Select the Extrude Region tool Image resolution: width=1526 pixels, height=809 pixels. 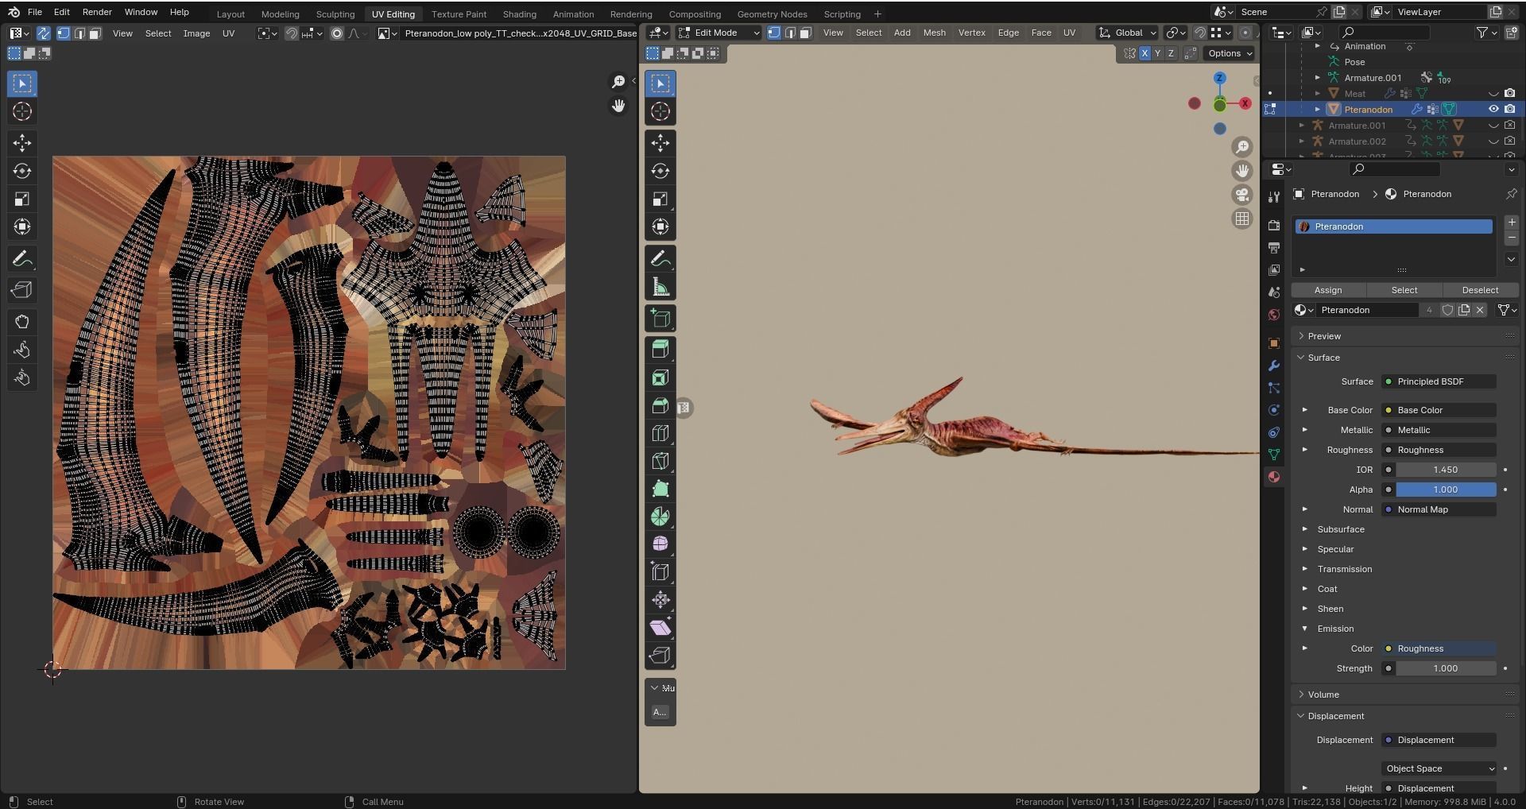click(x=660, y=350)
